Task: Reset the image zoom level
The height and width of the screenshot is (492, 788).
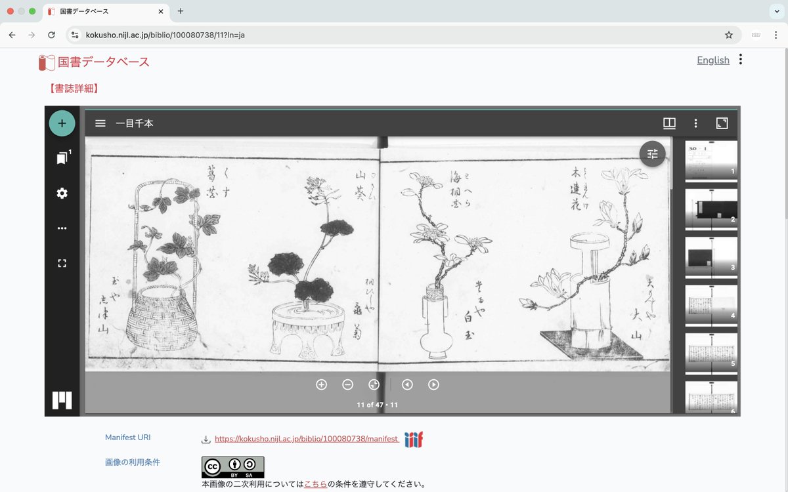Action: point(374,384)
